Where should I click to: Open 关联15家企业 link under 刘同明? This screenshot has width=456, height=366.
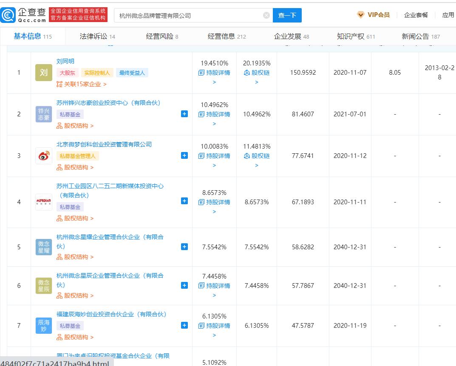point(82,84)
